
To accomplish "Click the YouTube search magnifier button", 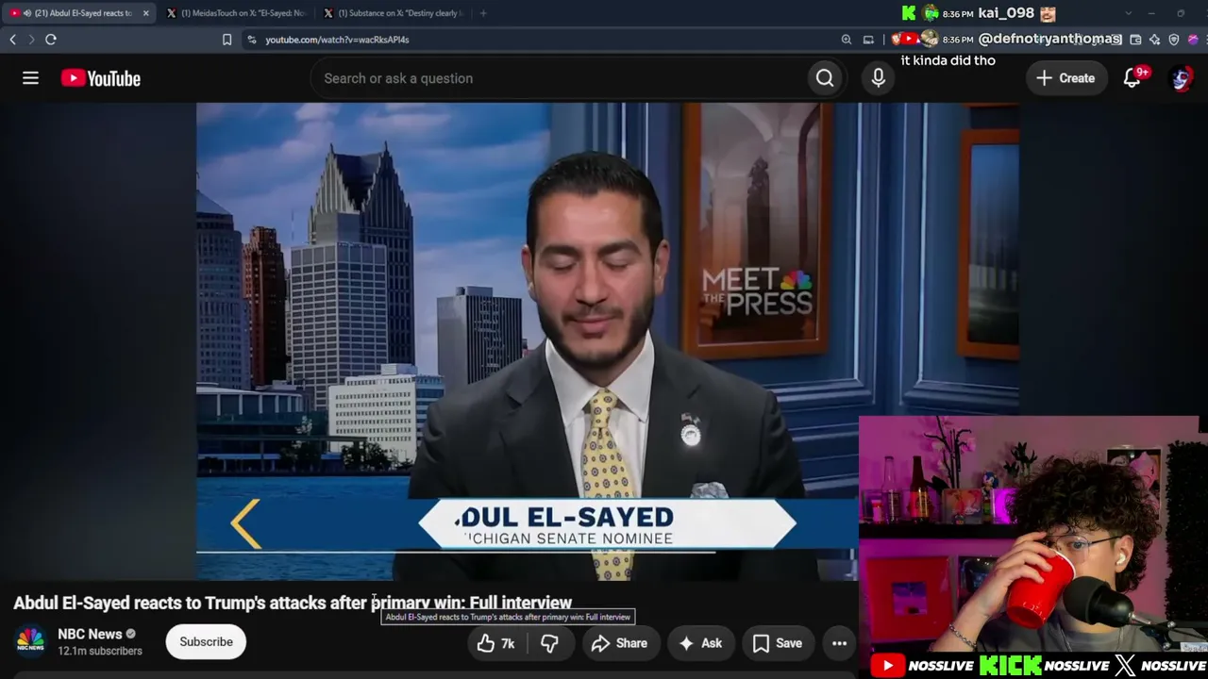I will (x=825, y=78).
